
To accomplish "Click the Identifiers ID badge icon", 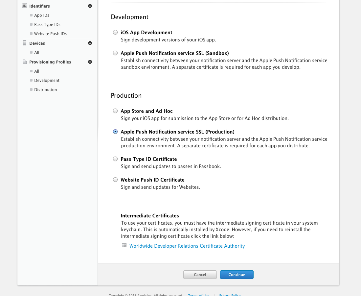I will [x=25, y=6].
